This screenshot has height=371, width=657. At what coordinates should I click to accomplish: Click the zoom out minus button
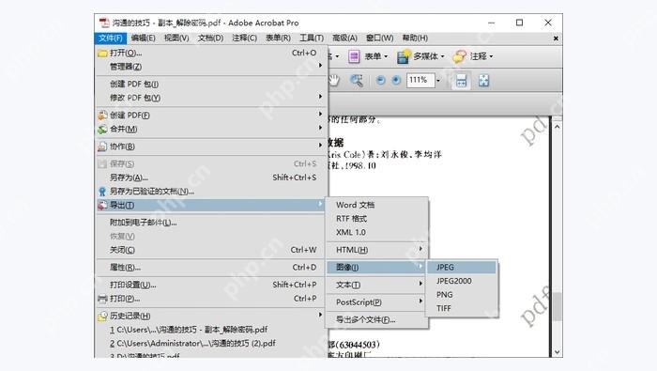coord(380,80)
